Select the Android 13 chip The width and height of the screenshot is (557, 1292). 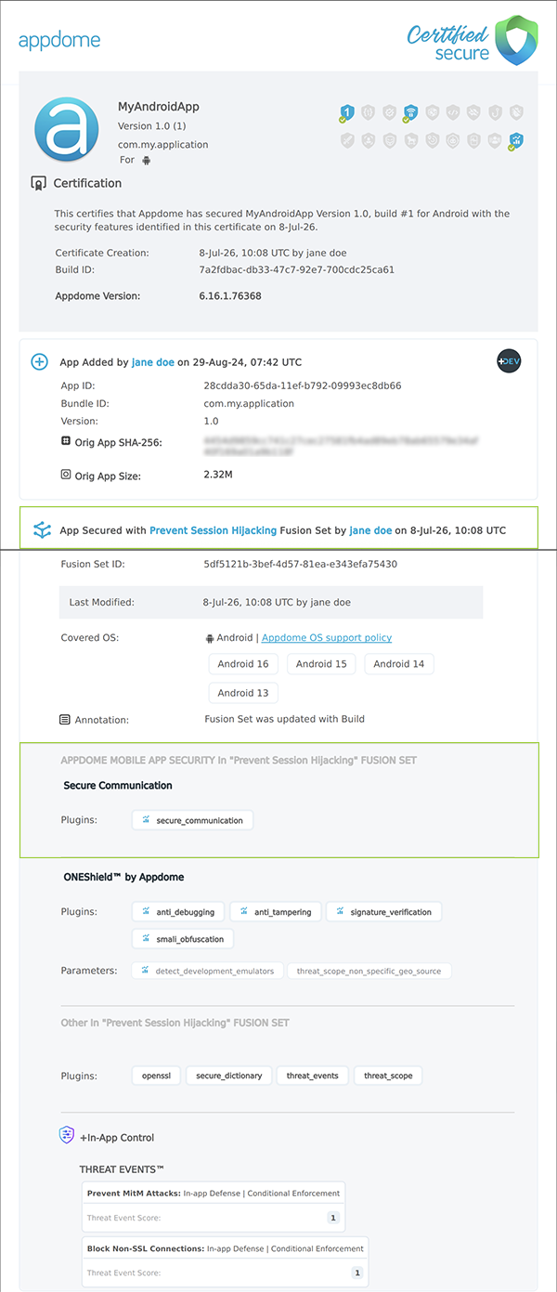(x=243, y=693)
